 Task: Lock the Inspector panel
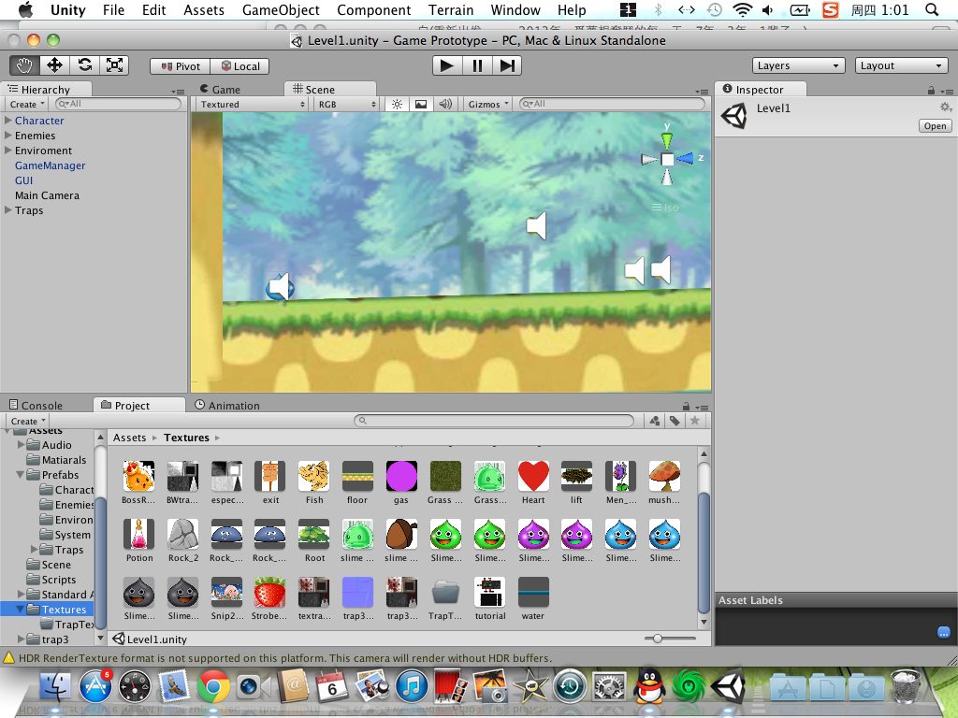click(931, 91)
